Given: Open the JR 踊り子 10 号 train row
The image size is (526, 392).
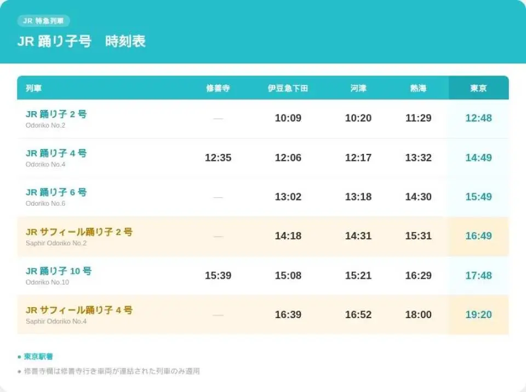Looking at the screenshot, I should [263, 275].
